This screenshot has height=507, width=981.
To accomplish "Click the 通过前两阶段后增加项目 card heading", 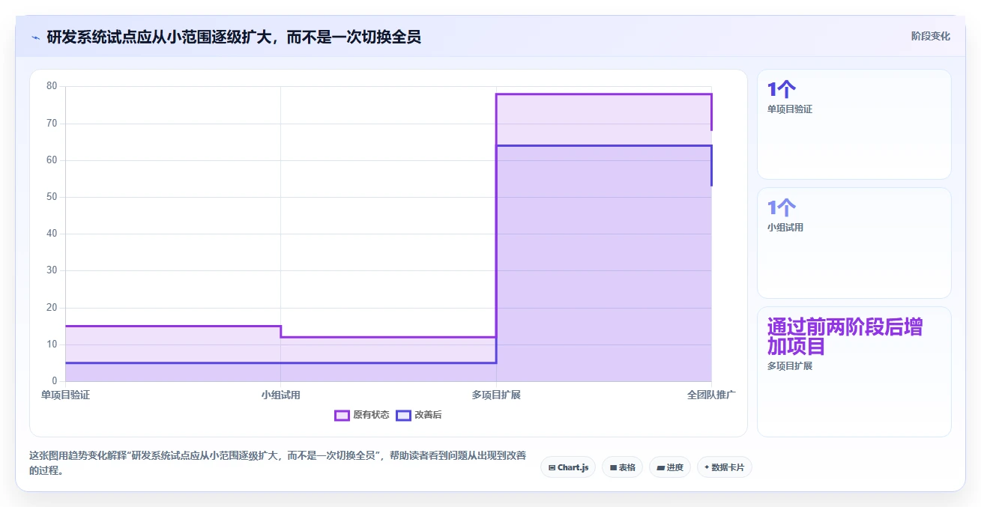I will pos(845,336).
